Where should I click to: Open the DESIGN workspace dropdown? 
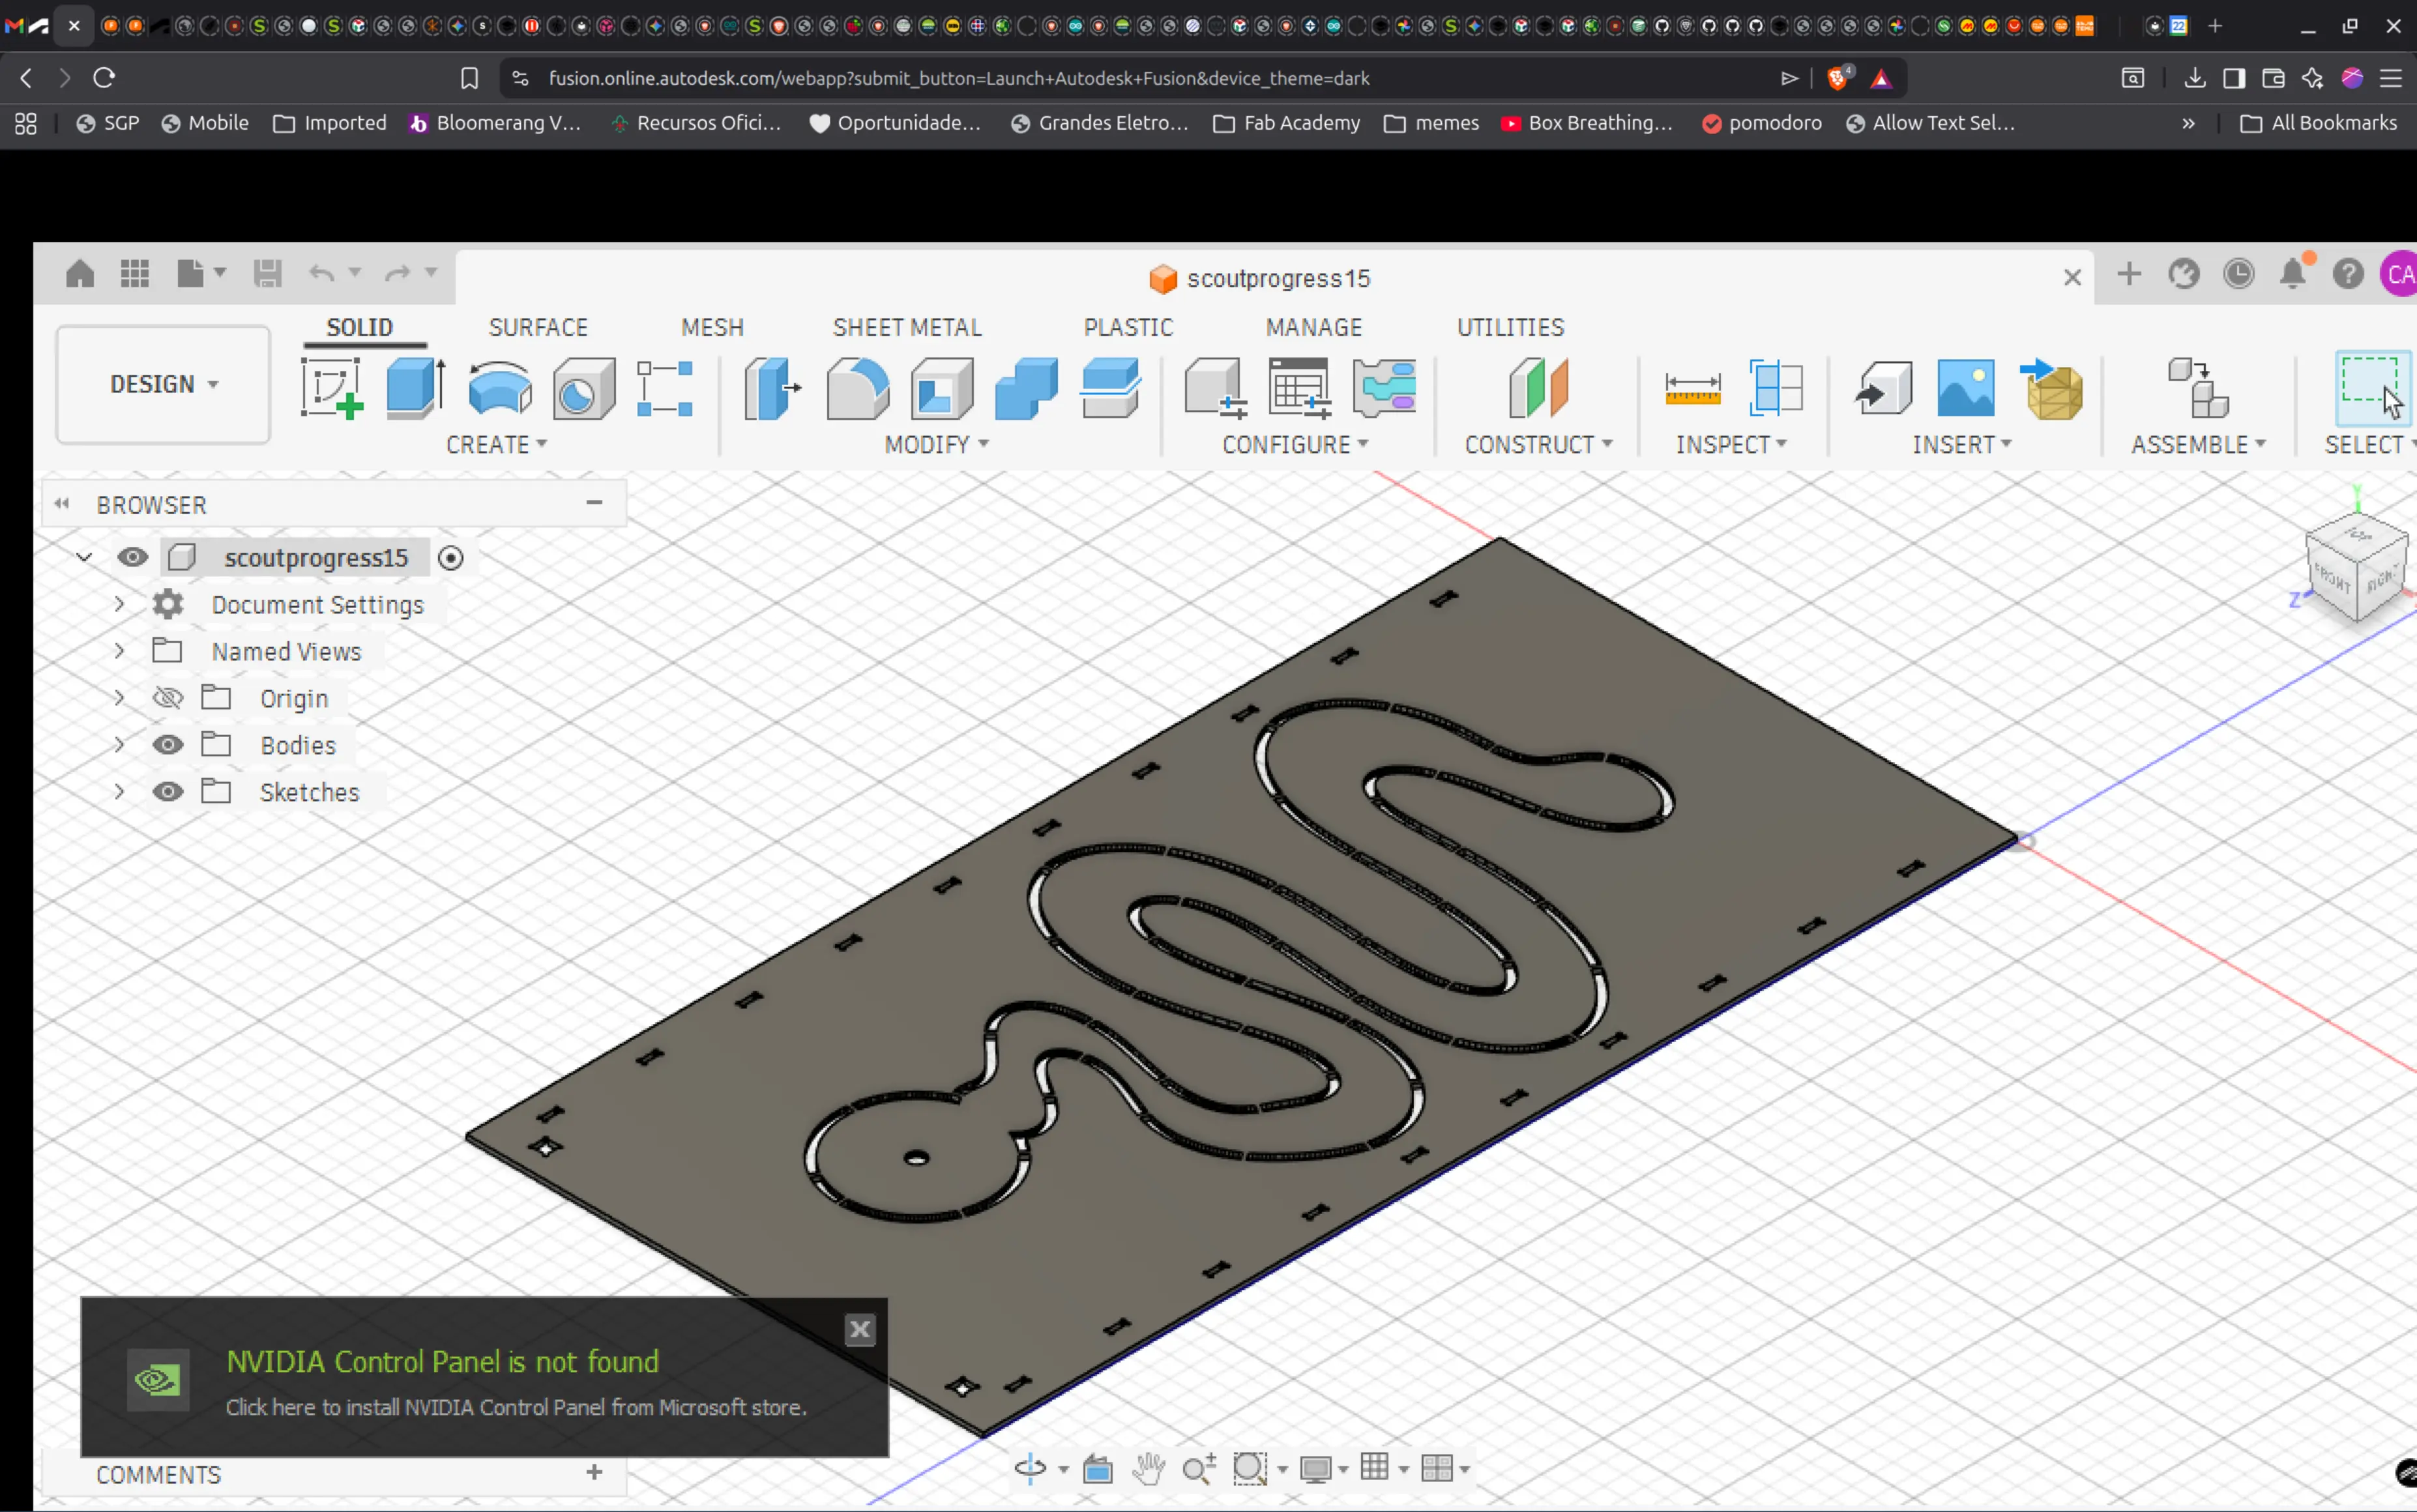pyautogui.click(x=163, y=384)
